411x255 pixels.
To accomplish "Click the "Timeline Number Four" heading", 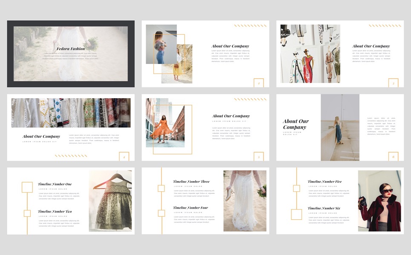I will [190, 208].
